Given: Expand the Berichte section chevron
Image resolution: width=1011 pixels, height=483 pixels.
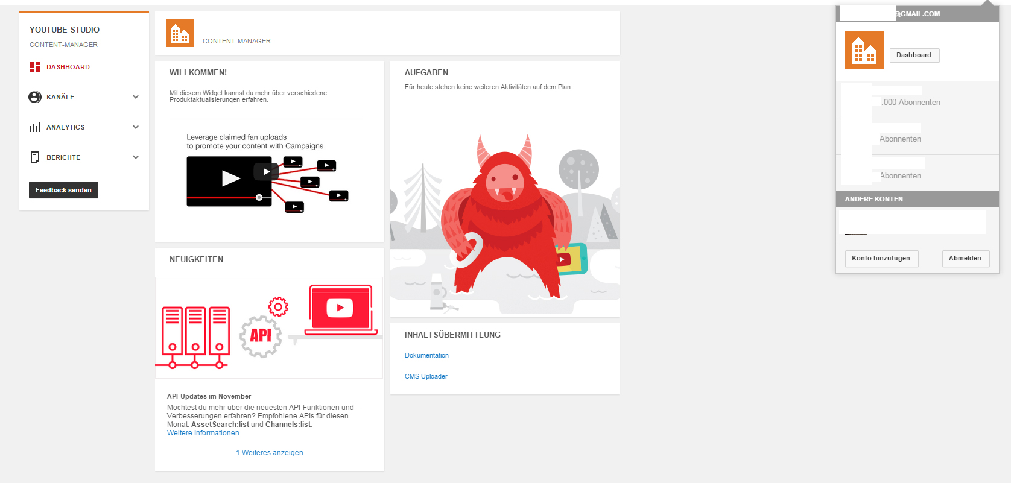Looking at the screenshot, I should tap(136, 157).
